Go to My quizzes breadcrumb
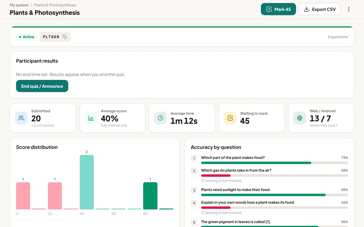Screen dimensions: 364x227 [19, 5]
